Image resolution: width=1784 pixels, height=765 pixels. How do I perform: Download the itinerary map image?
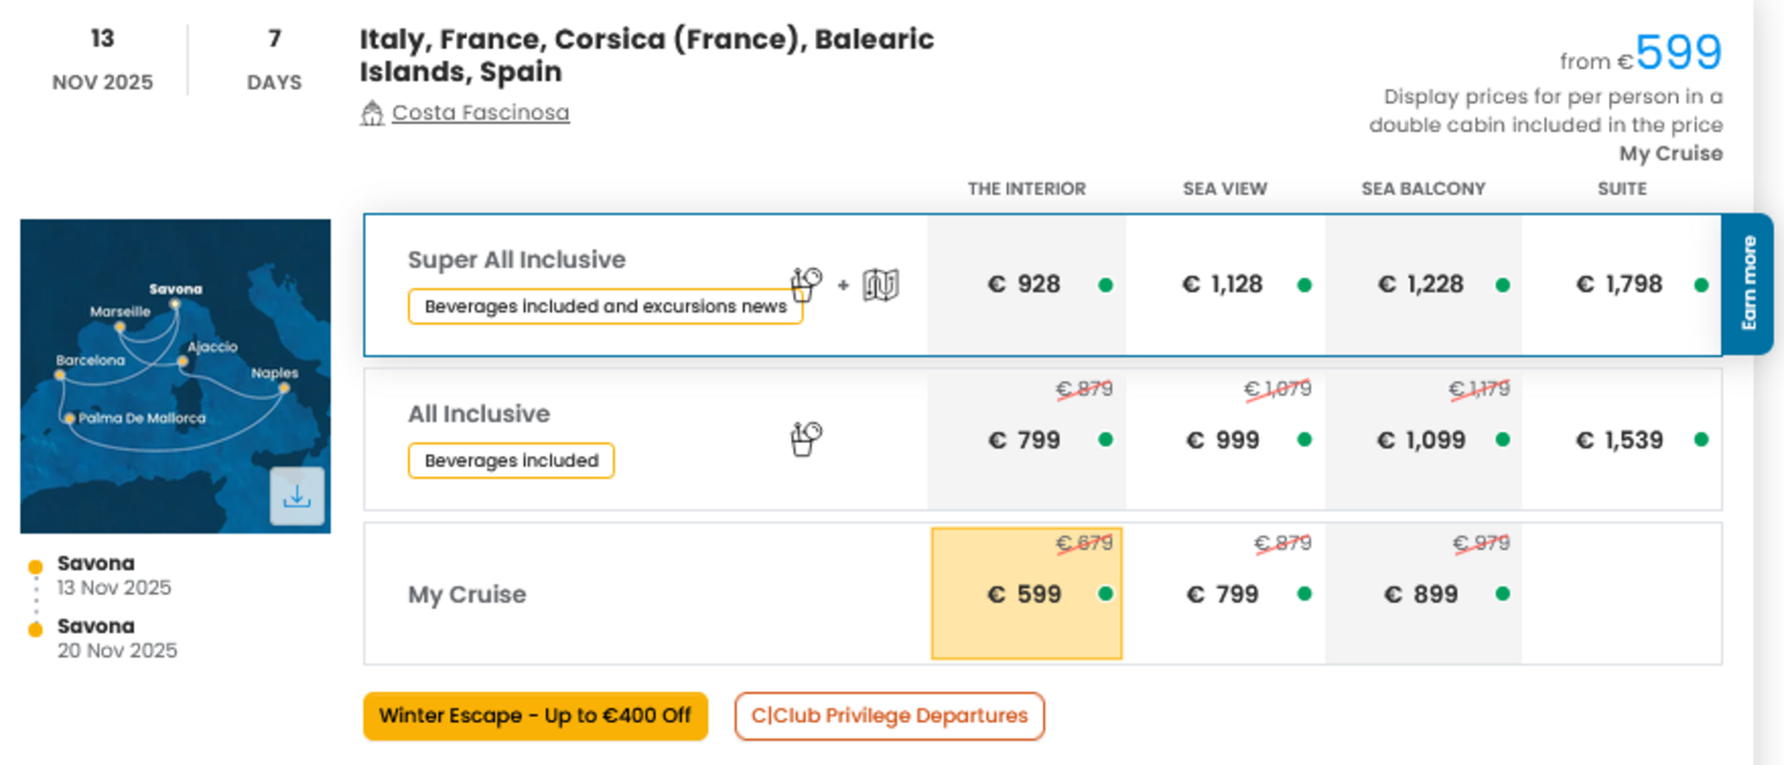(297, 495)
